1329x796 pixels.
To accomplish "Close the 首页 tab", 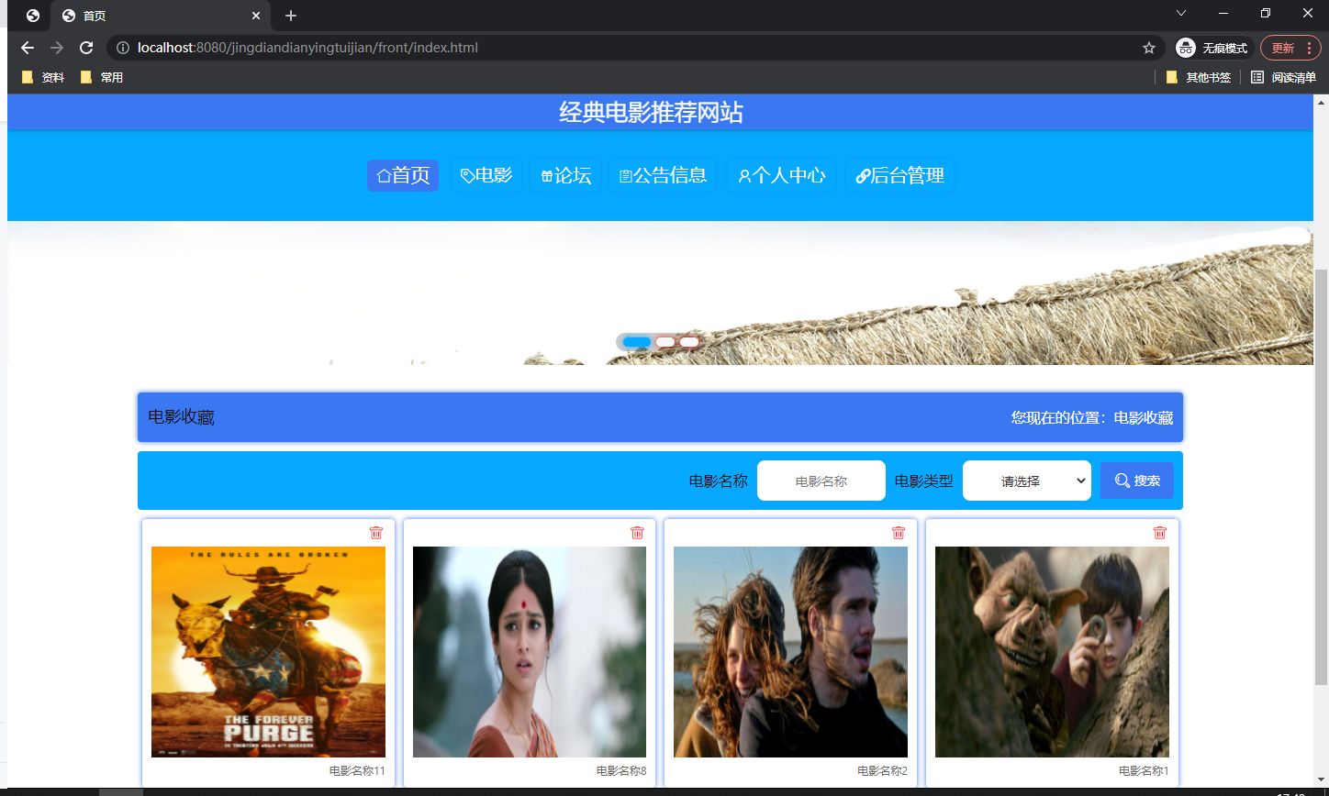I will pos(256,16).
